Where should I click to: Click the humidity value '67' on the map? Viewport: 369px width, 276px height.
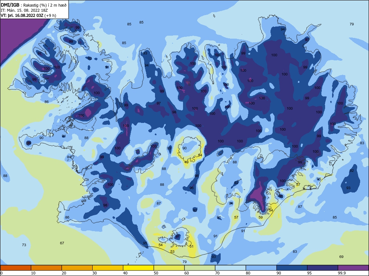[62, 243]
